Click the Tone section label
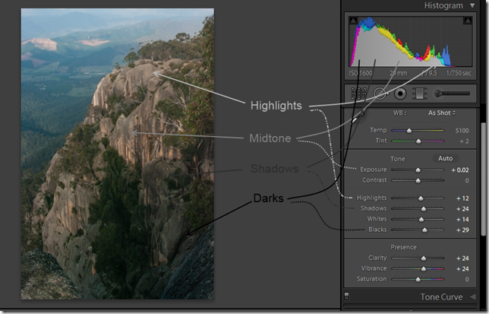The height and width of the screenshot is (314, 489). 398,159
